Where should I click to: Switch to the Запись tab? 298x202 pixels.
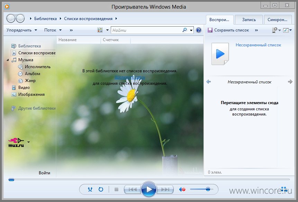click(x=249, y=20)
